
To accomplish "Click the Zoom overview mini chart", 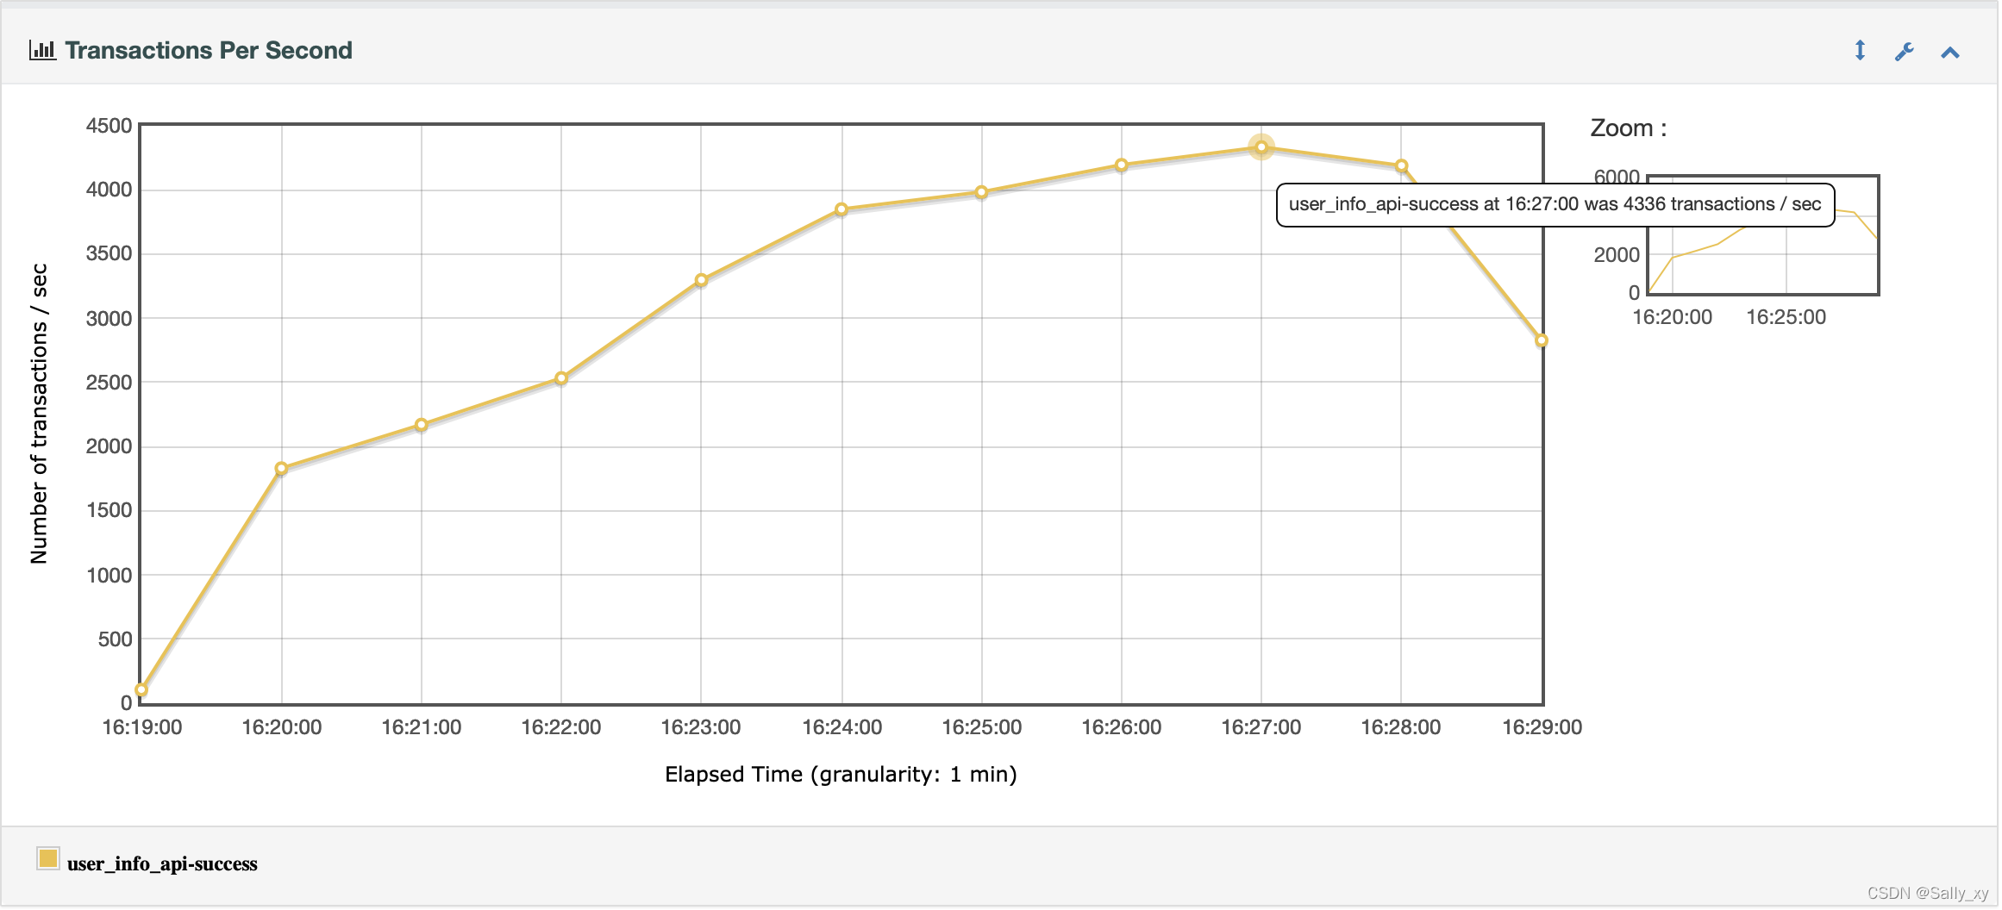I will tap(1763, 235).
